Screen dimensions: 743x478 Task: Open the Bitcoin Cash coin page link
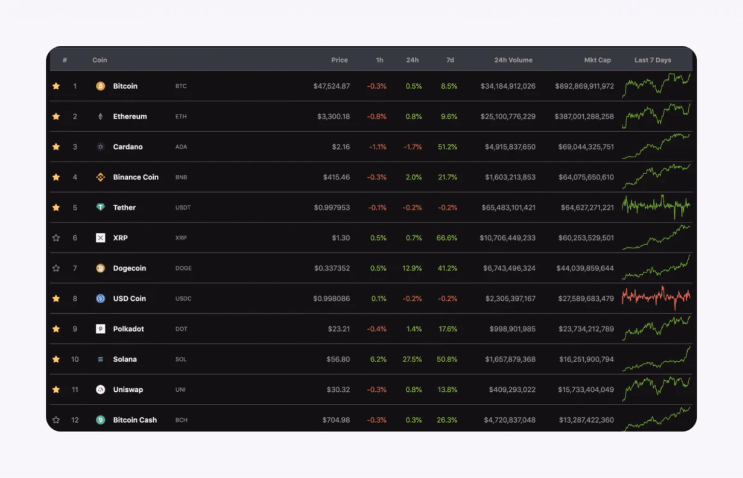point(135,420)
